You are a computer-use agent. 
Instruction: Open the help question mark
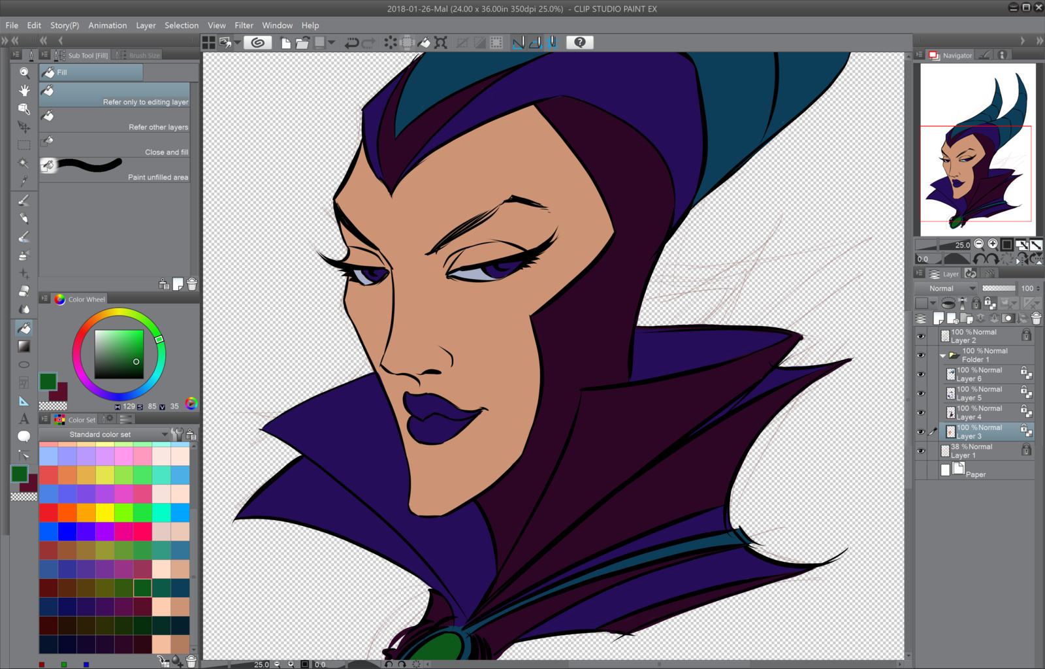click(579, 42)
